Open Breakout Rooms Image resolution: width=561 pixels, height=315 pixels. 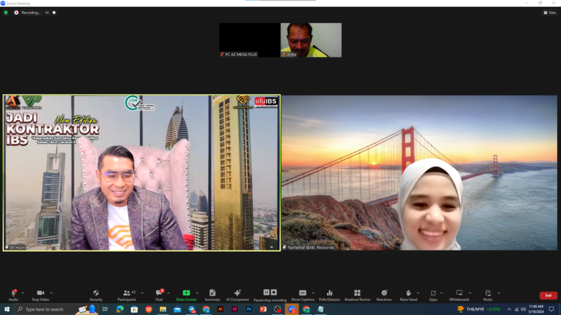point(357,295)
